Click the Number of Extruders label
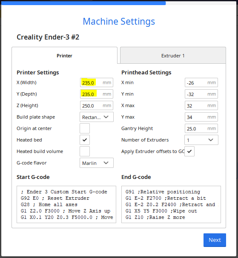Viewport: 238px width, 258px height. [145, 140]
